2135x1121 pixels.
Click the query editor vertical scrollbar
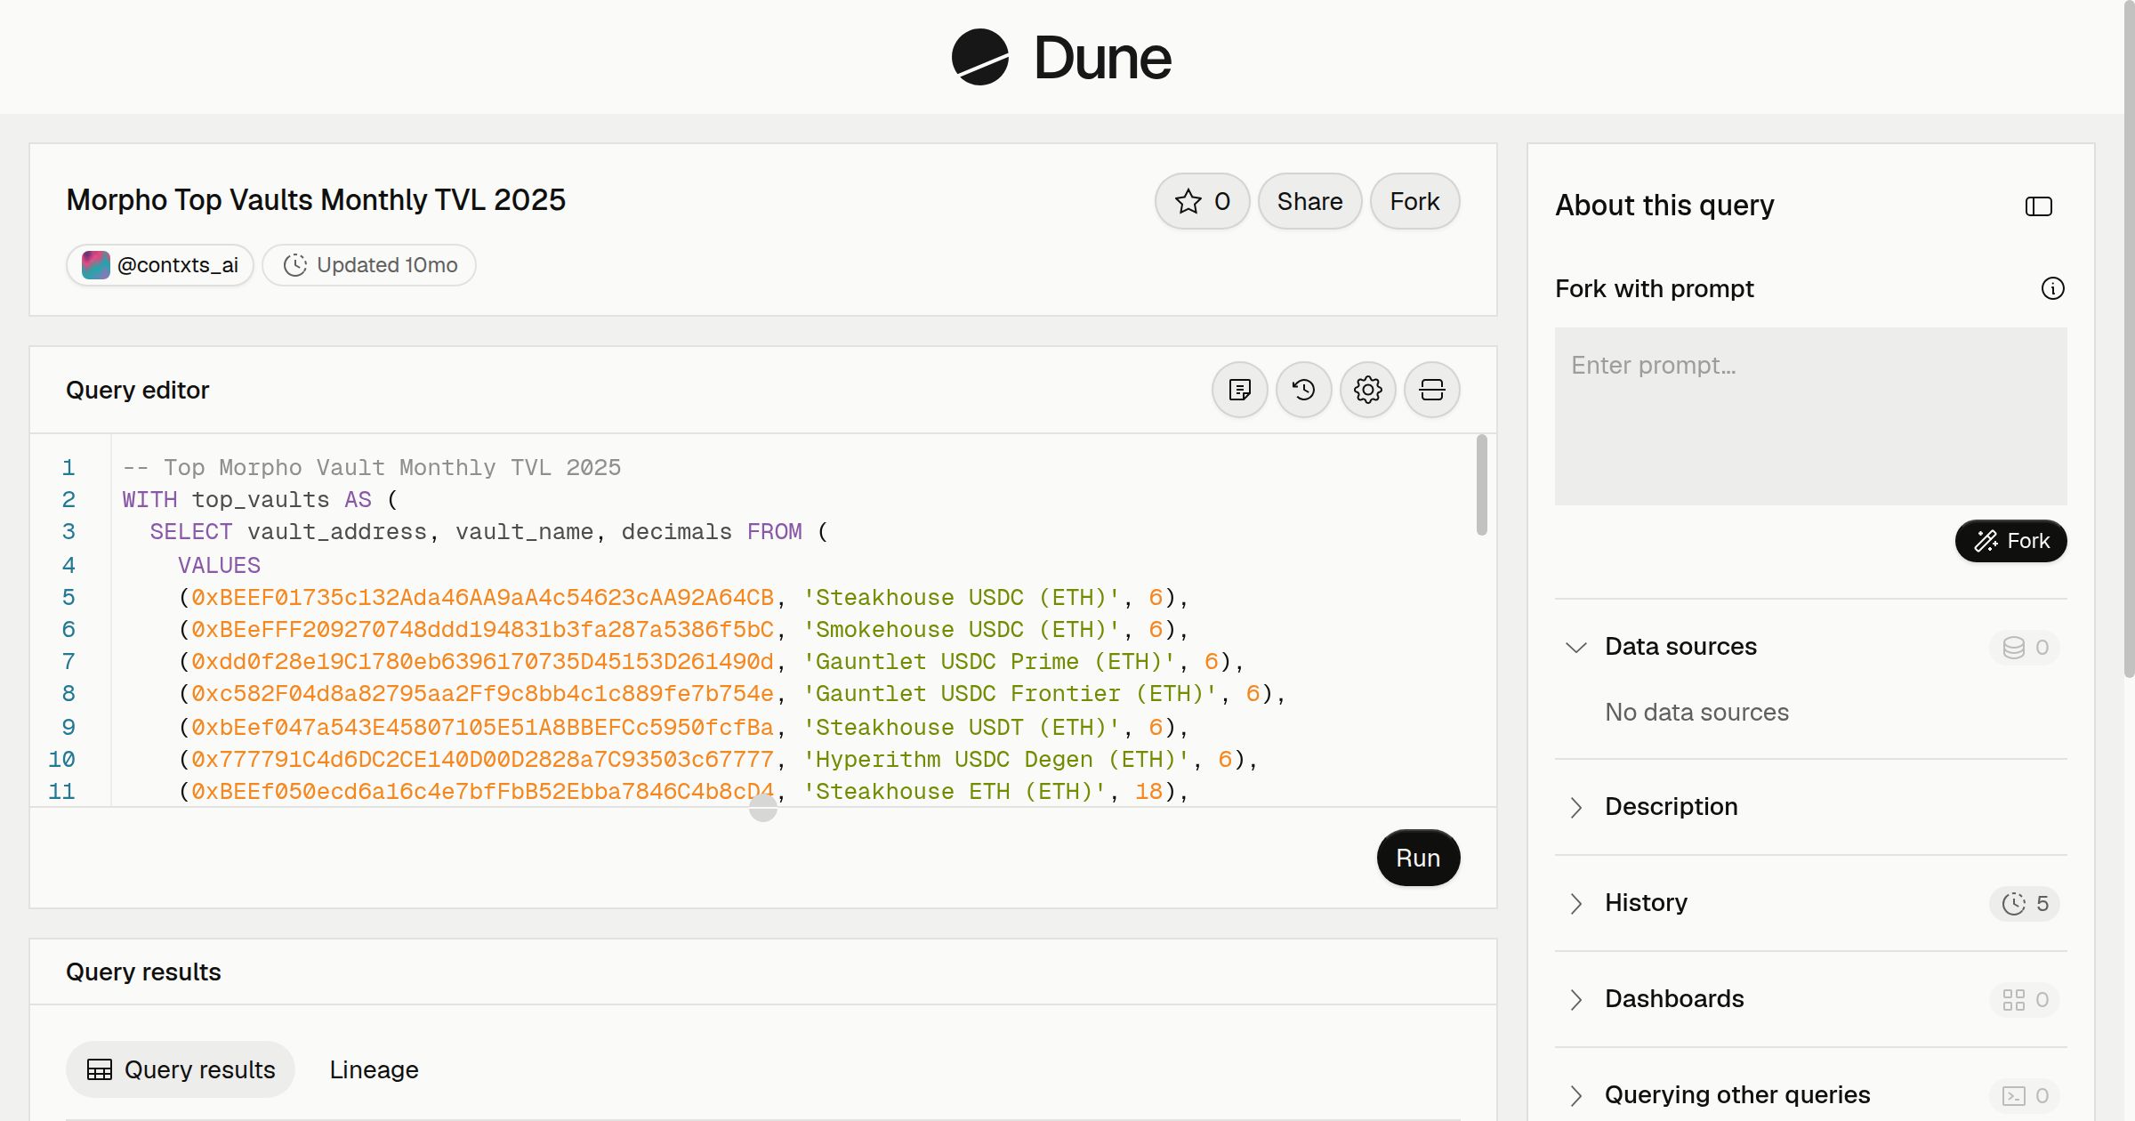click(x=1481, y=485)
